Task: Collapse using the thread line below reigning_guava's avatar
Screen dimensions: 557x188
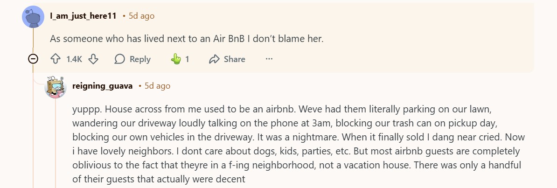Action: click(x=56, y=140)
